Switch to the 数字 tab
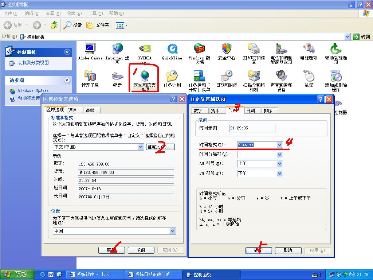 click(200, 111)
